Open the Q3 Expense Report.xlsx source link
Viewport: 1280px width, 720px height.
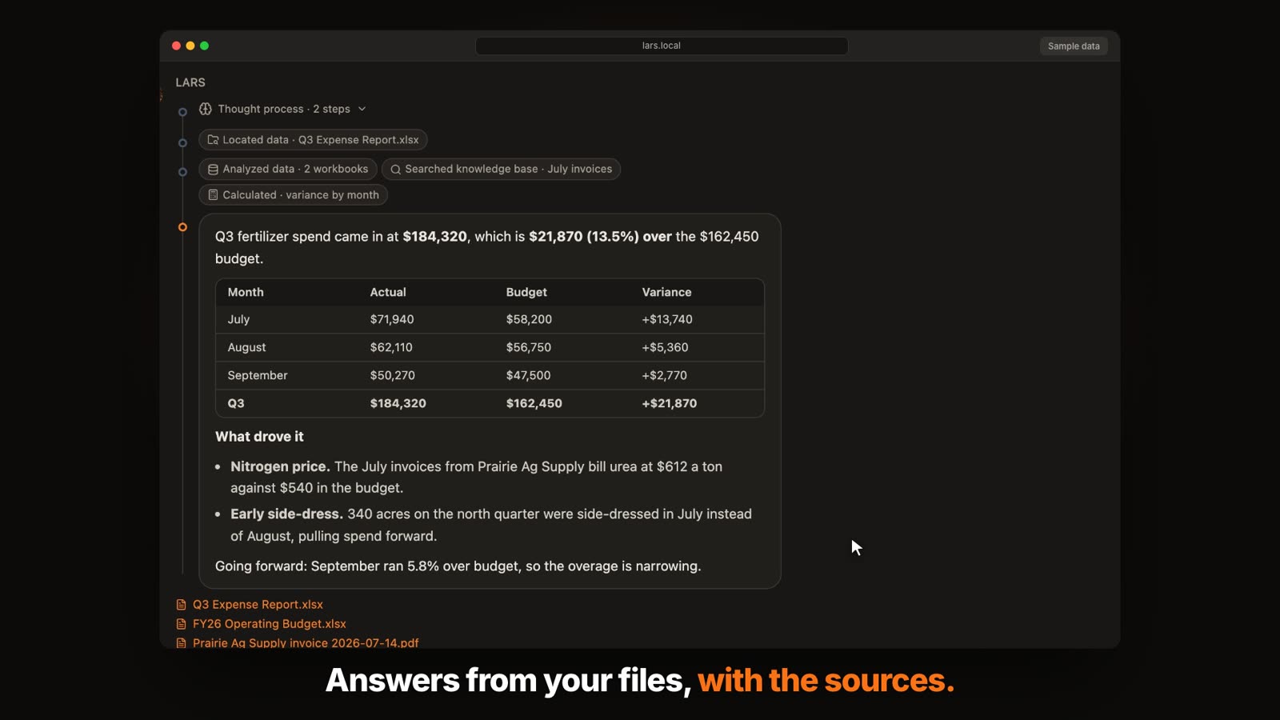(258, 605)
